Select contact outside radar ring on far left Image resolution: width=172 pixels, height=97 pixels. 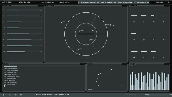click(x=61, y=22)
